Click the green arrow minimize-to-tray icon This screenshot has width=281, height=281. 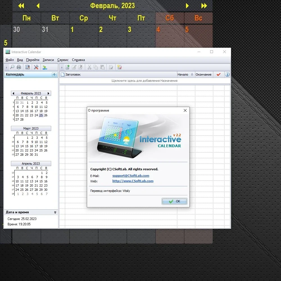(x=45, y=67)
